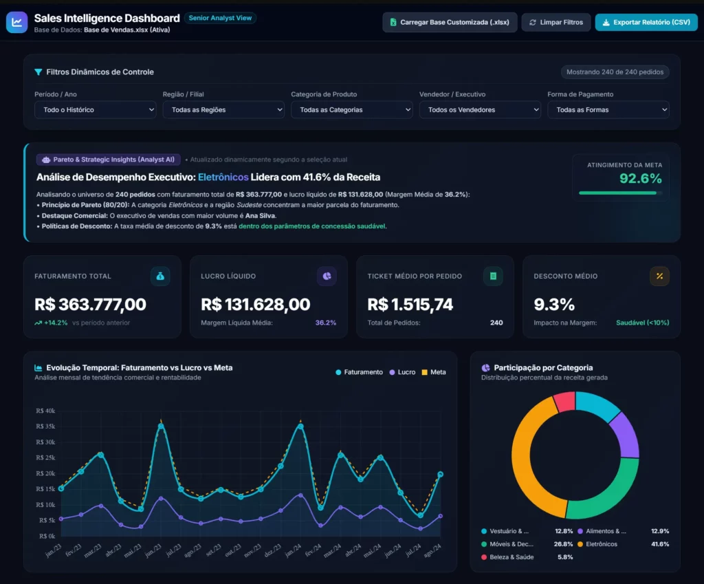Click the jan/23 Lucro data point
704x584 pixels.
61,519
